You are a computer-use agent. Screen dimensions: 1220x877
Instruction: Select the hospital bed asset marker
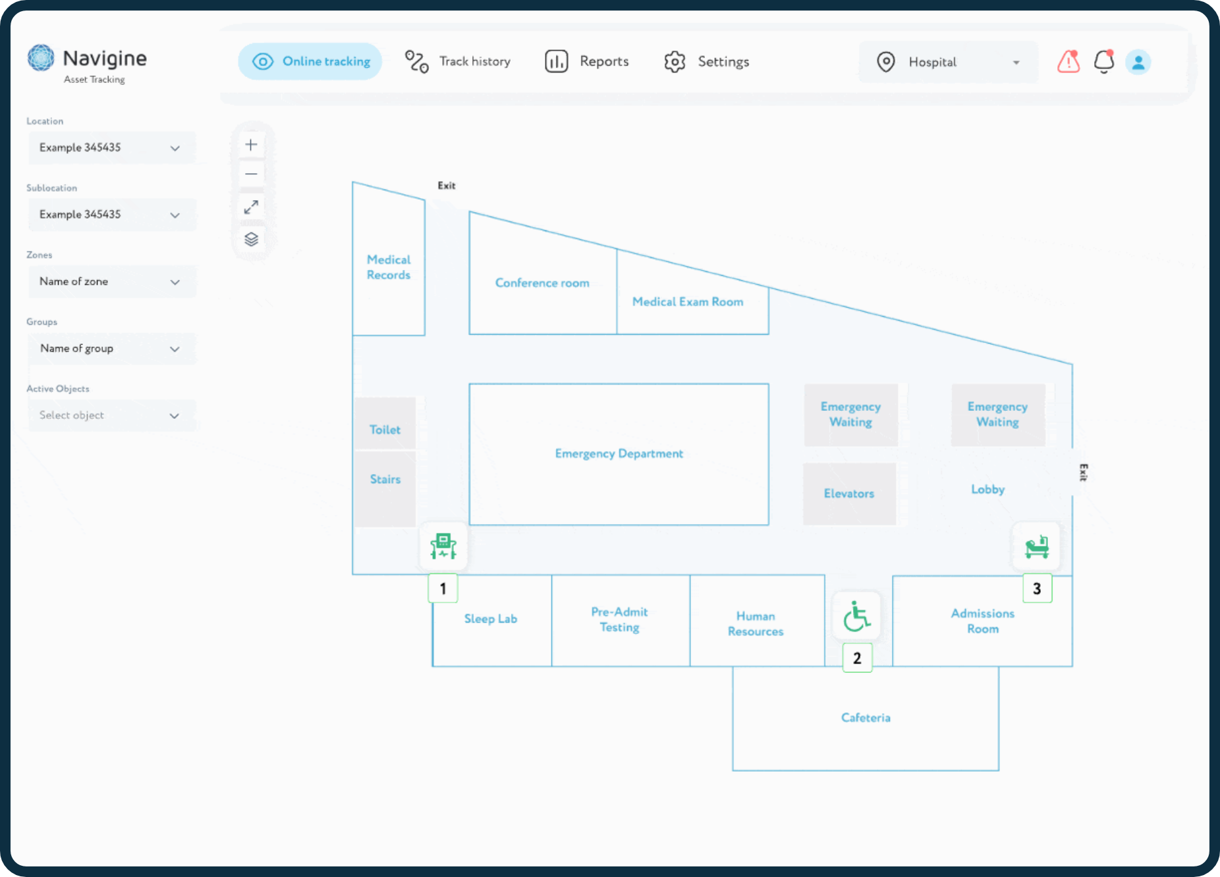(1036, 546)
